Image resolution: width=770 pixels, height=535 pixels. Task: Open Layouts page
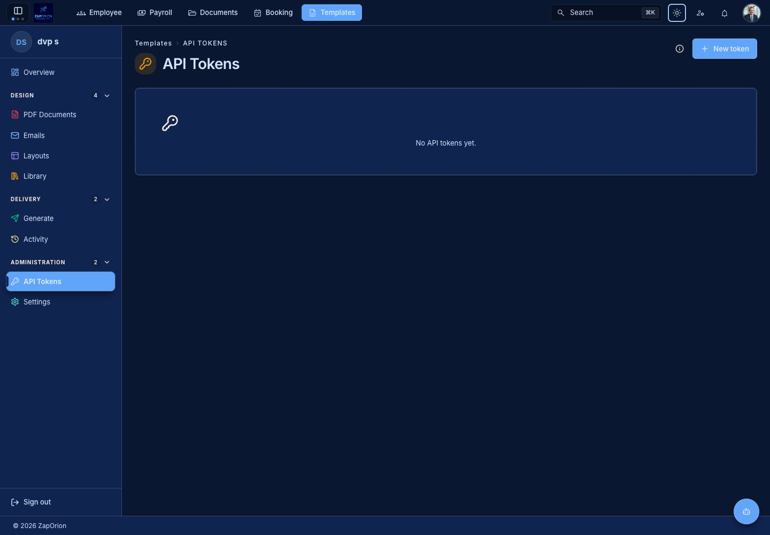61,156
